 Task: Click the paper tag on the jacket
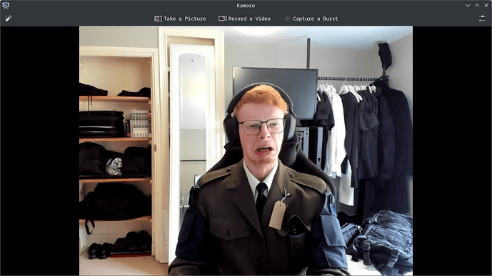278,215
